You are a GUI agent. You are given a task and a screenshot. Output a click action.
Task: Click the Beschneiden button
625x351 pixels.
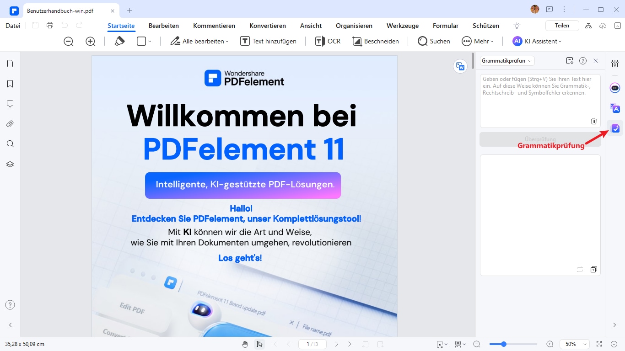[x=376, y=41]
